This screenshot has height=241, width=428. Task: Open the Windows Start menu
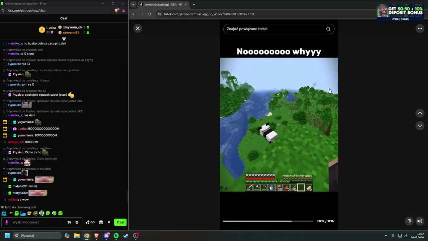[7, 236]
